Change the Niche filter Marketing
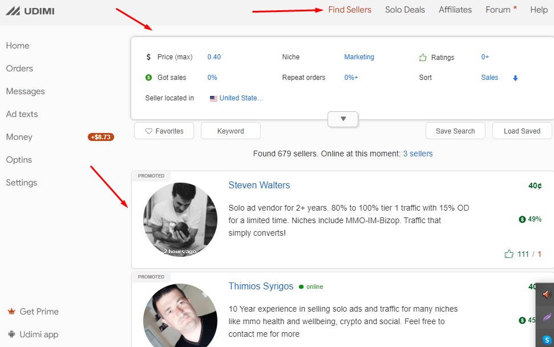554x347 pixels. click(359, 57)
